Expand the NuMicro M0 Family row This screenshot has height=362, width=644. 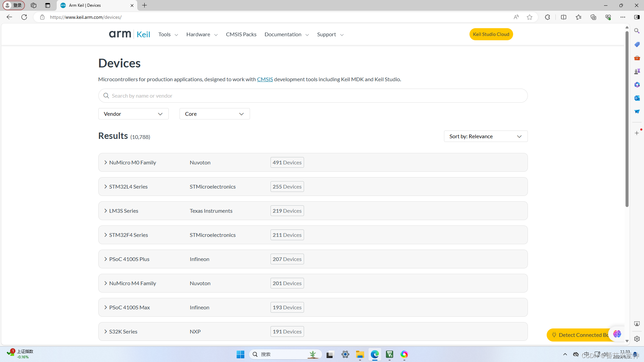coord(313,162)
